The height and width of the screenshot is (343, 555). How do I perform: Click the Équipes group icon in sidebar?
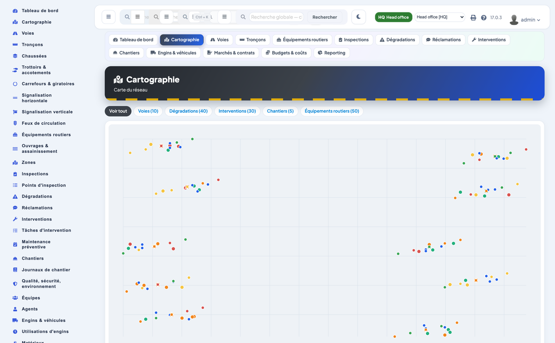click(15, 298)
